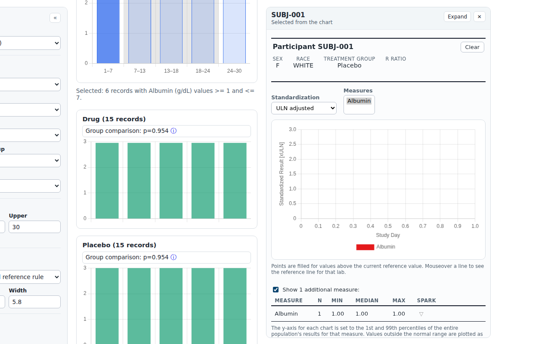The image size is (551, 344).
Task: Expand the SUBJ-001 detail panel
Action: (x=457, y=17)
